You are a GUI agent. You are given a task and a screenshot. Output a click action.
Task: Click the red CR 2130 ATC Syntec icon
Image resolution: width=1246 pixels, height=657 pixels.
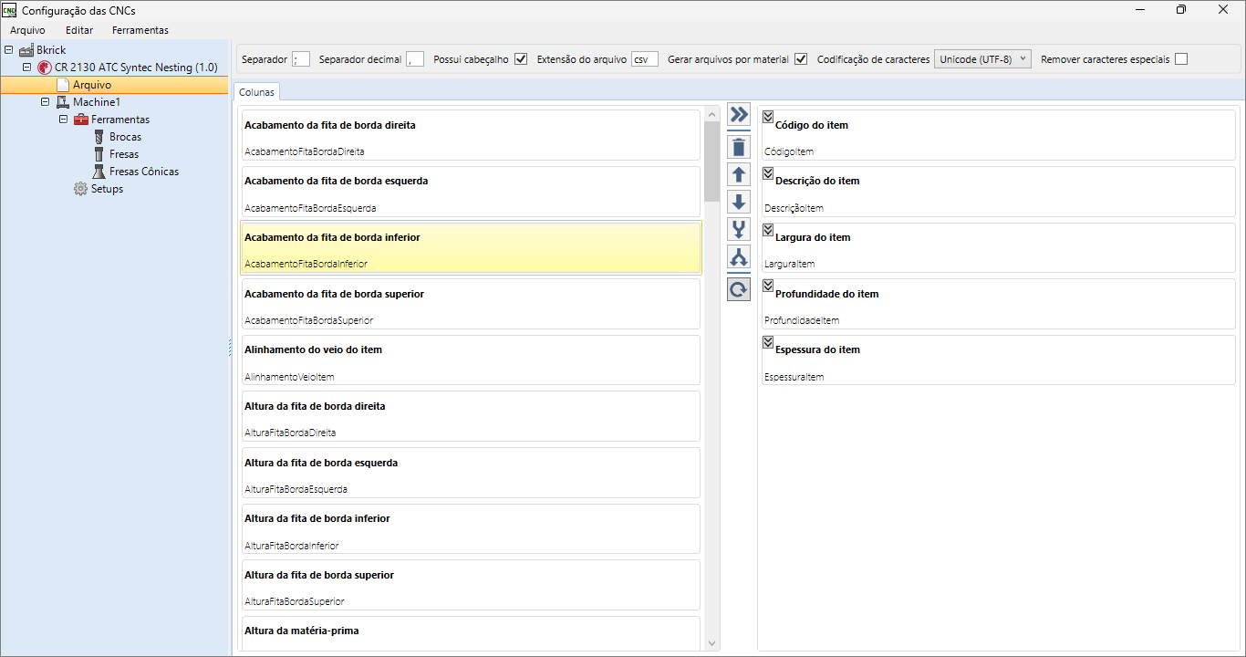[x=45, y=68]
